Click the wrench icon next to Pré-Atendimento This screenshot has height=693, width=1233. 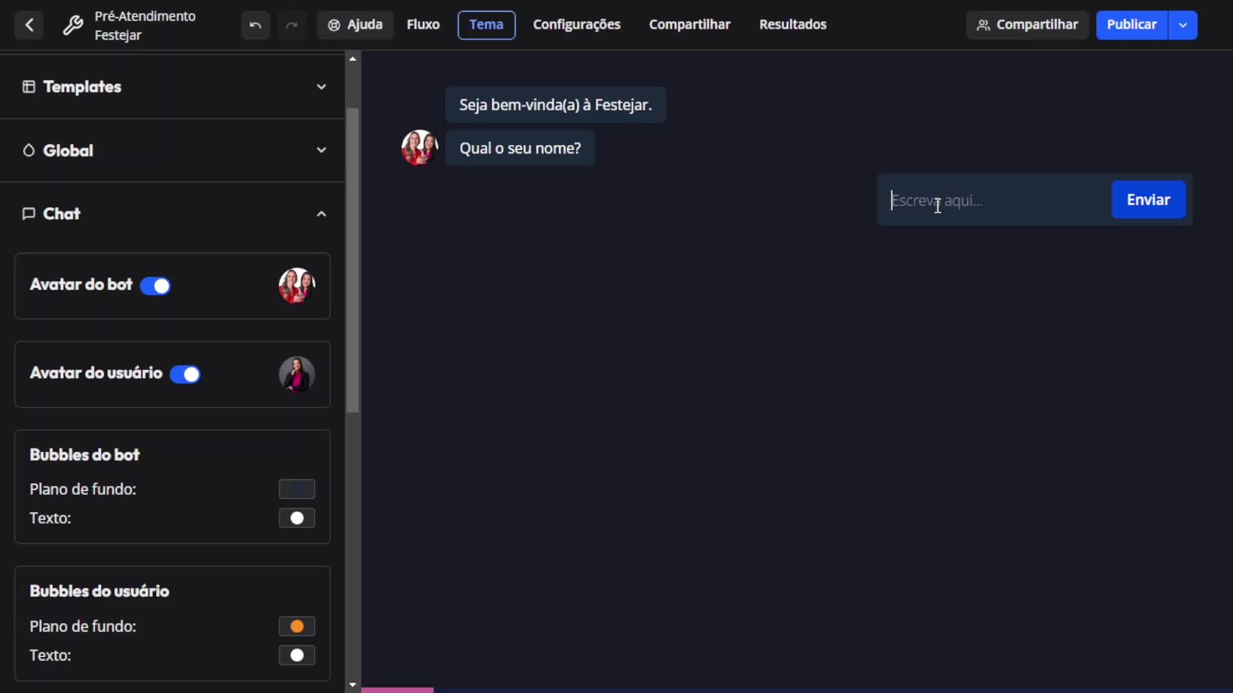coord(73,25)
